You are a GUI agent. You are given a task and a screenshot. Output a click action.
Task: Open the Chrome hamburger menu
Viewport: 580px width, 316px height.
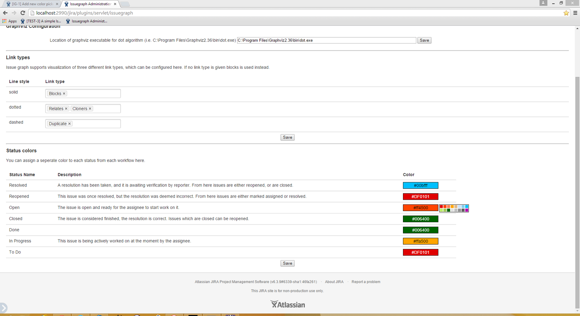pos(575,13)
